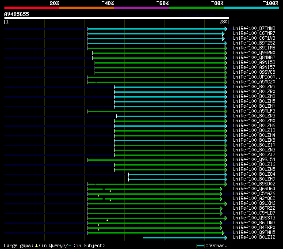Image resolution: width=283 pixels, height=249 pixels.
Task: Click the UniRef100_B0LZH4 label
Action: coord(254,136)
